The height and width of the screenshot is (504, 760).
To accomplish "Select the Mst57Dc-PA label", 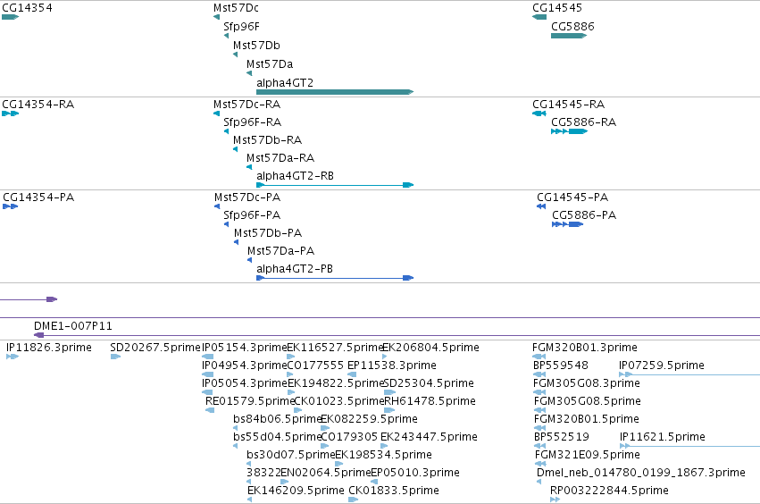I will [247, 197].
